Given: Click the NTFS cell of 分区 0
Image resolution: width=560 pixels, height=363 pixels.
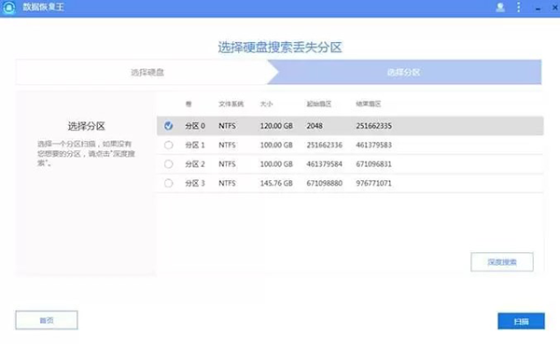Looking at the screenshot, I should pyautogui.click(x=227, y=126).
